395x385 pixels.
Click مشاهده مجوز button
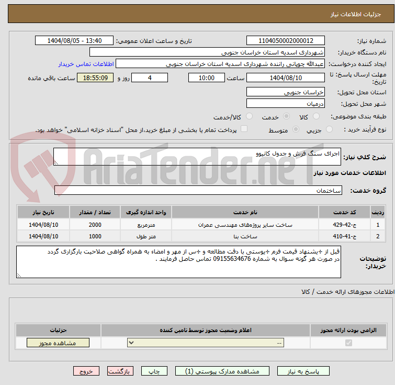pyautogui.click(x=58, y=343)
